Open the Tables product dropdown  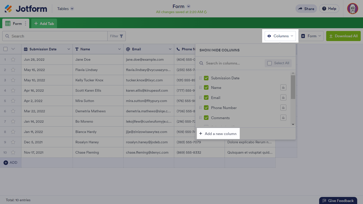click(66, 9)
